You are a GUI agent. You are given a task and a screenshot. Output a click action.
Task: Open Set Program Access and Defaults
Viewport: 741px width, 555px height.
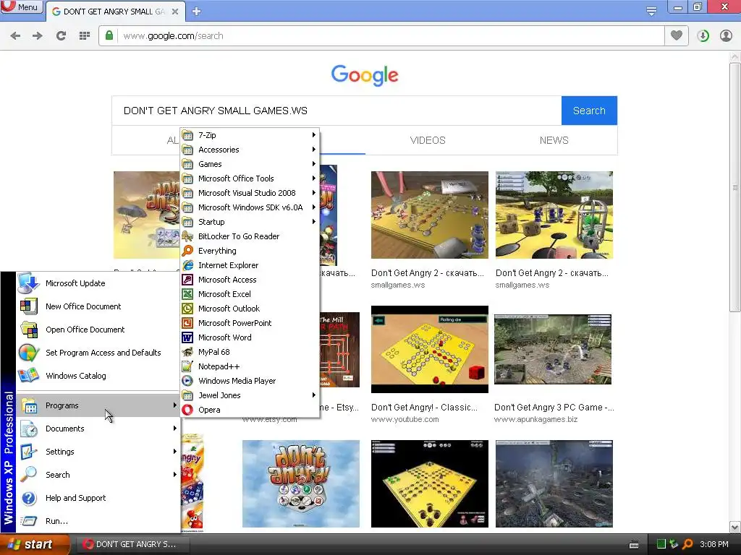pos(98,353)
